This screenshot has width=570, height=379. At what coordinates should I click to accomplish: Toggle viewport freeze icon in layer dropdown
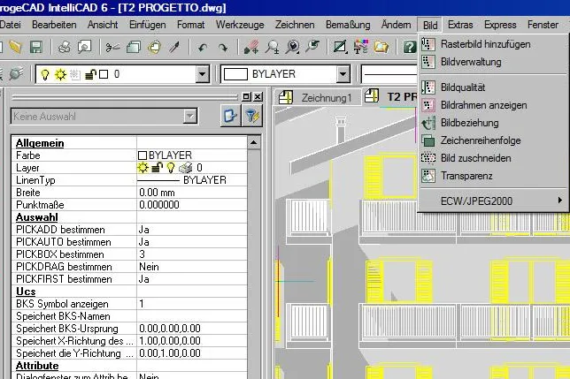pos(75,75)
